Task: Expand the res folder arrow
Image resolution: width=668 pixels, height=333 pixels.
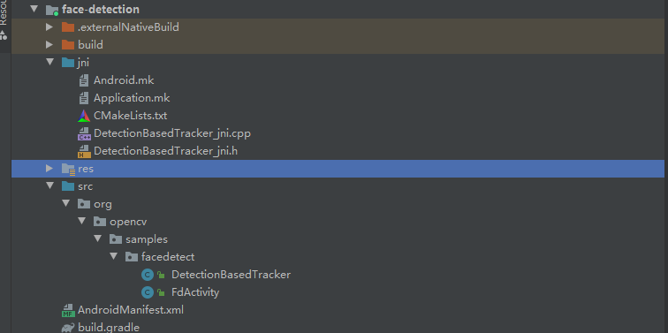Action: tap(49, 169)
